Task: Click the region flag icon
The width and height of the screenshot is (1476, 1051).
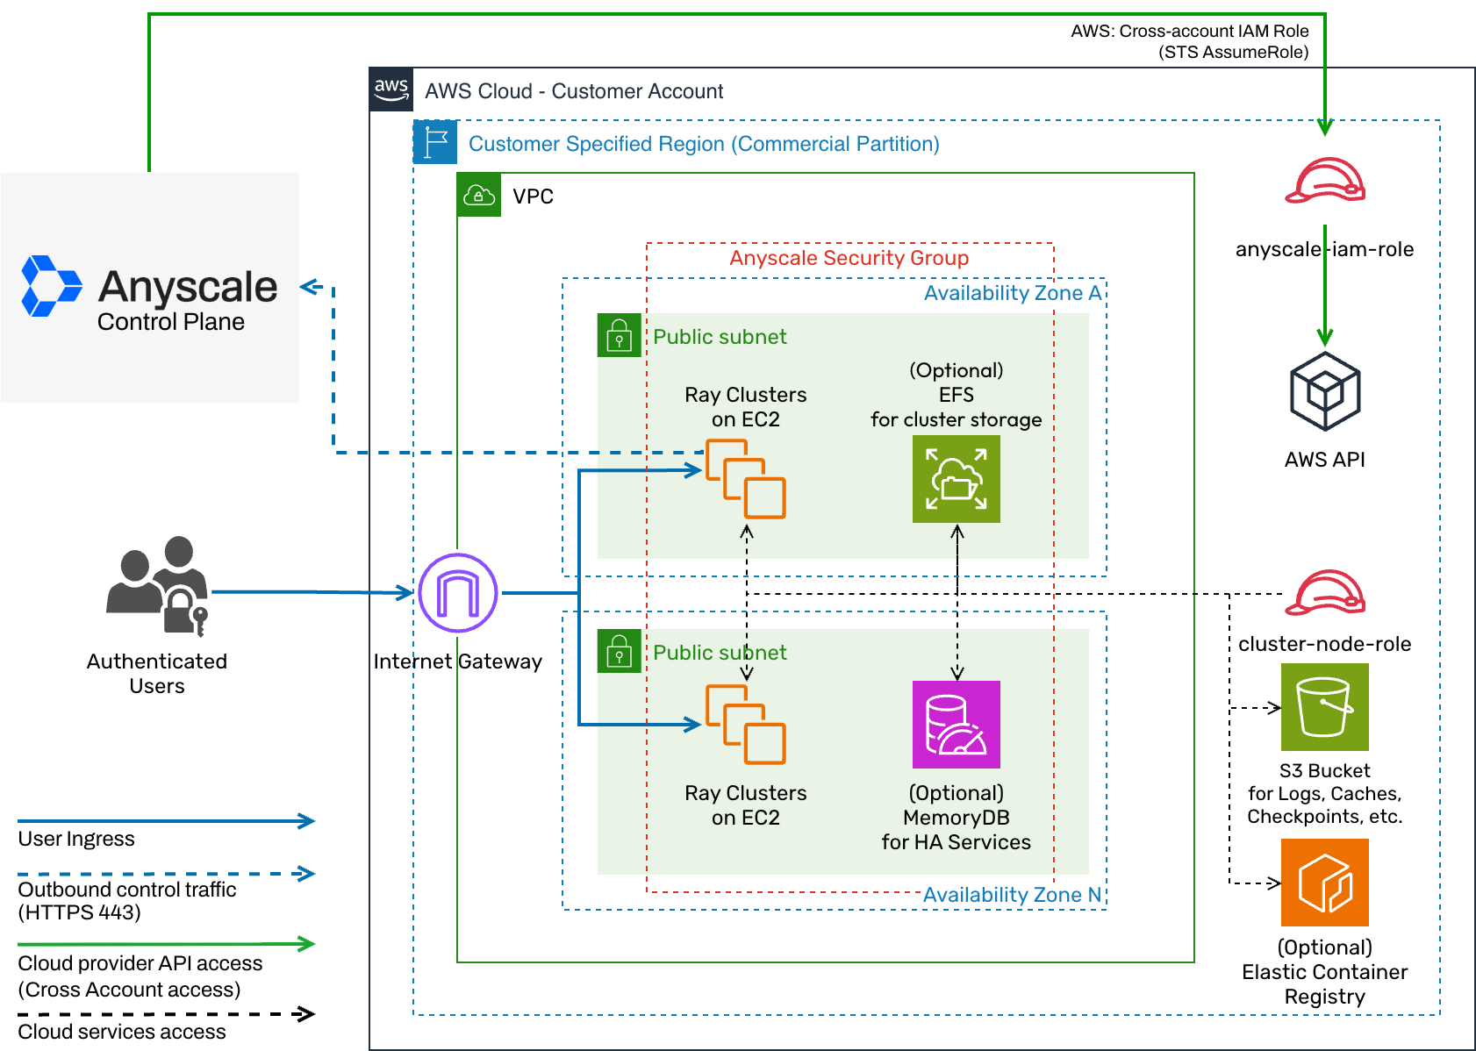Action: pos(435,142)
